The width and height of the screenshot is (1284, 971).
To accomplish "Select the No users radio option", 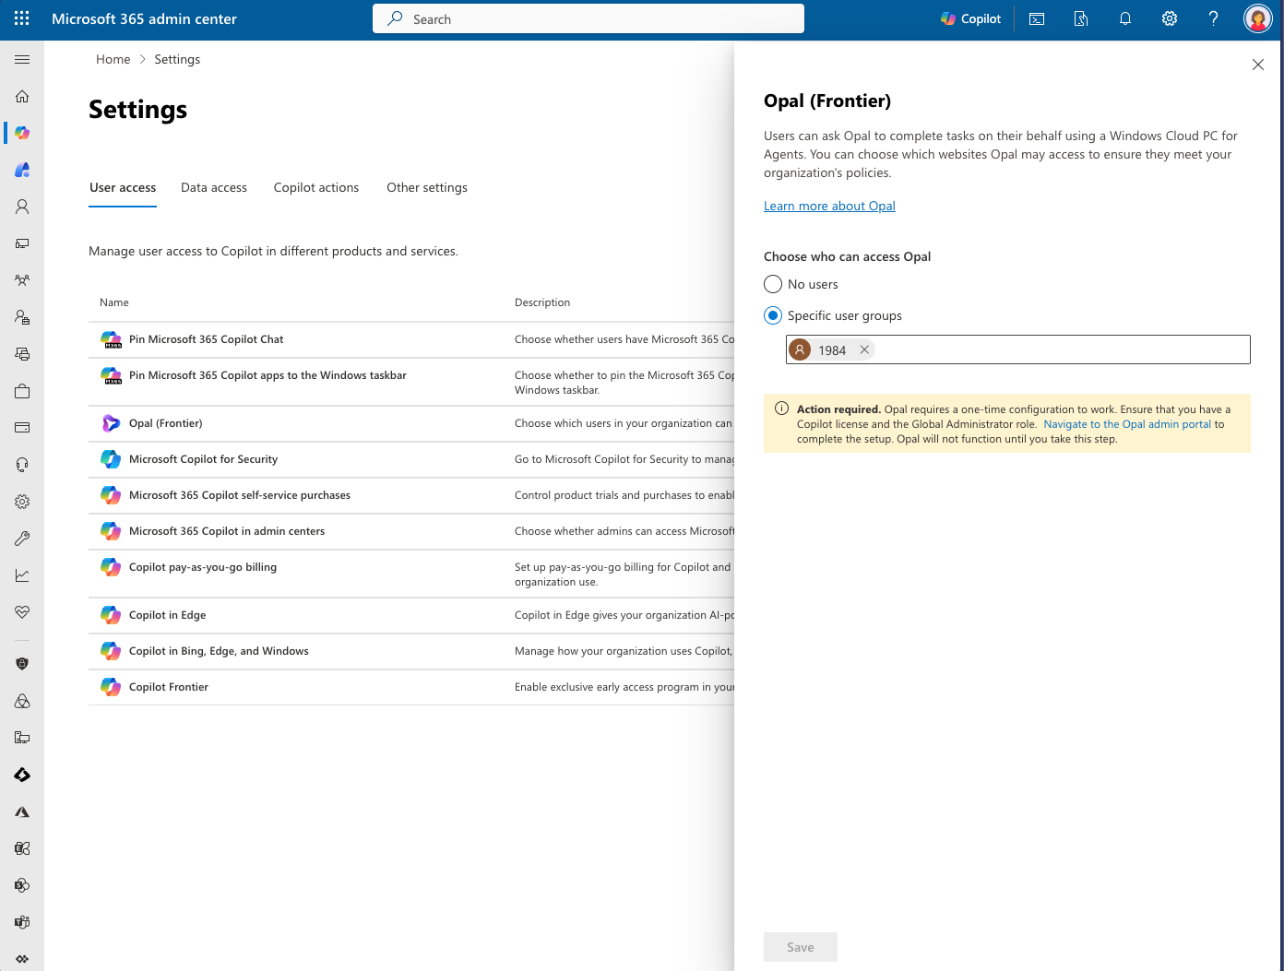I will pos(773,284).
